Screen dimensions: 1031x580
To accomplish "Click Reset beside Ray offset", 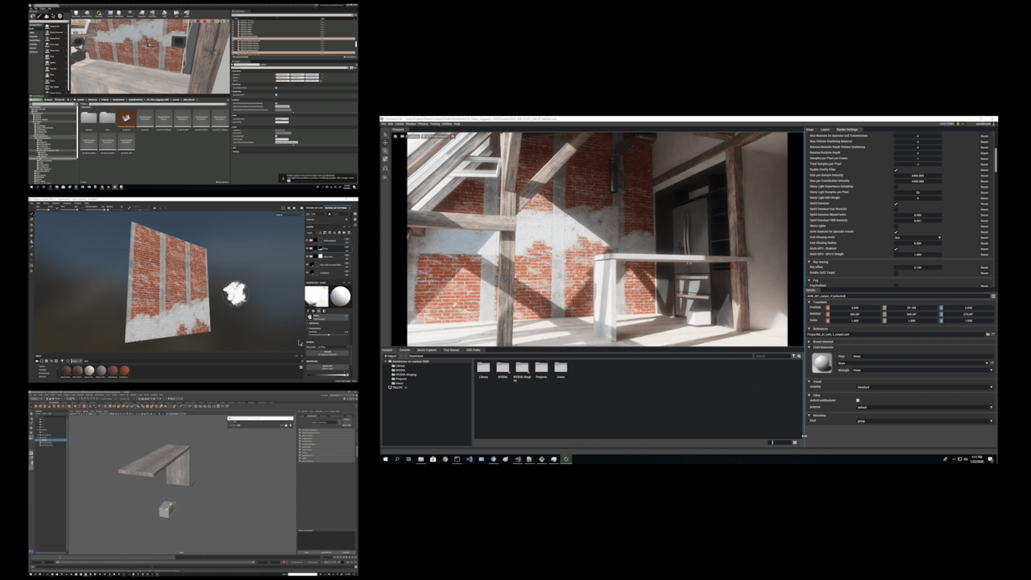I will tap(984, 267).
